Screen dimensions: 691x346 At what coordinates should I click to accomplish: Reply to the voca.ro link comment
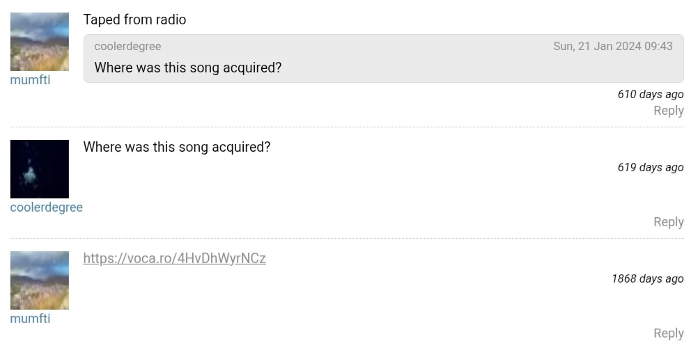(668, 333)
